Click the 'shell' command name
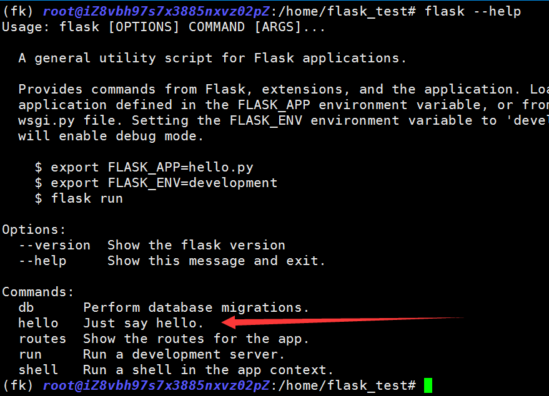Viewport: 549px width, 396px height. pos(38,370)
